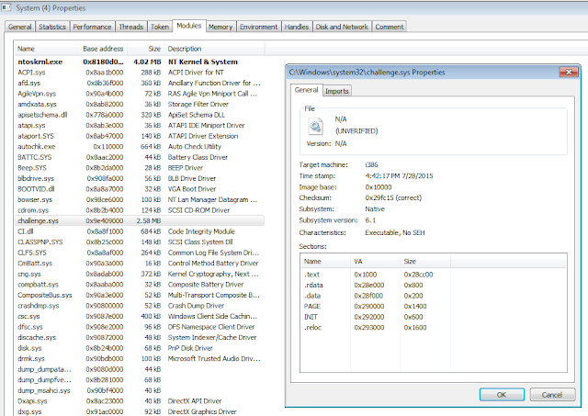Viewport: 588px width, 416px height.
Task: Sort modules by Description column header
Action: (x=214, y=49)
